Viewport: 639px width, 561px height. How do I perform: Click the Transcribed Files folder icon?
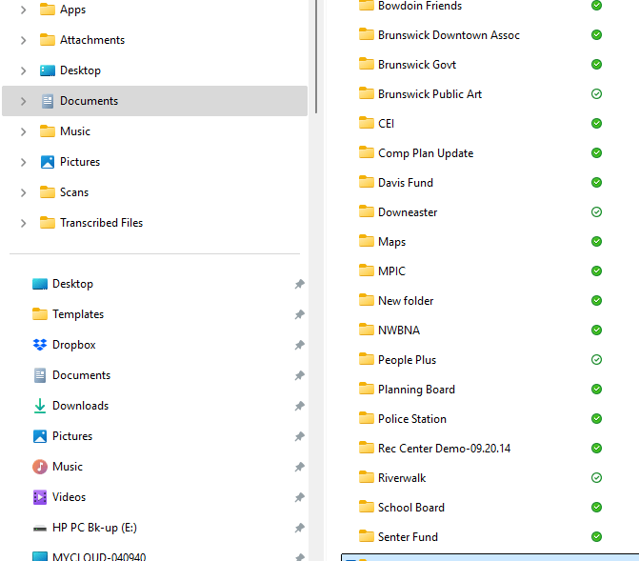coord(48,223)
